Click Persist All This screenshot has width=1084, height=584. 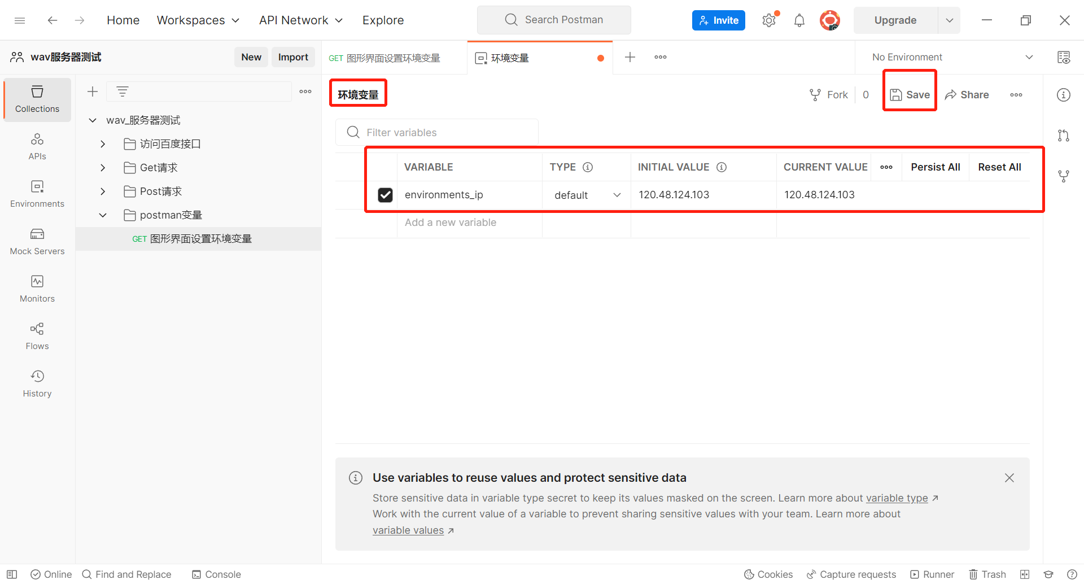point(936,167)
